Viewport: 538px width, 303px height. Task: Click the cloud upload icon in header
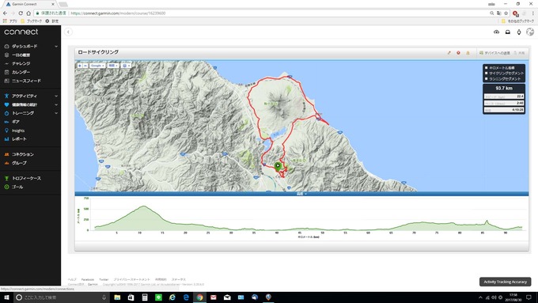(496, 32)
